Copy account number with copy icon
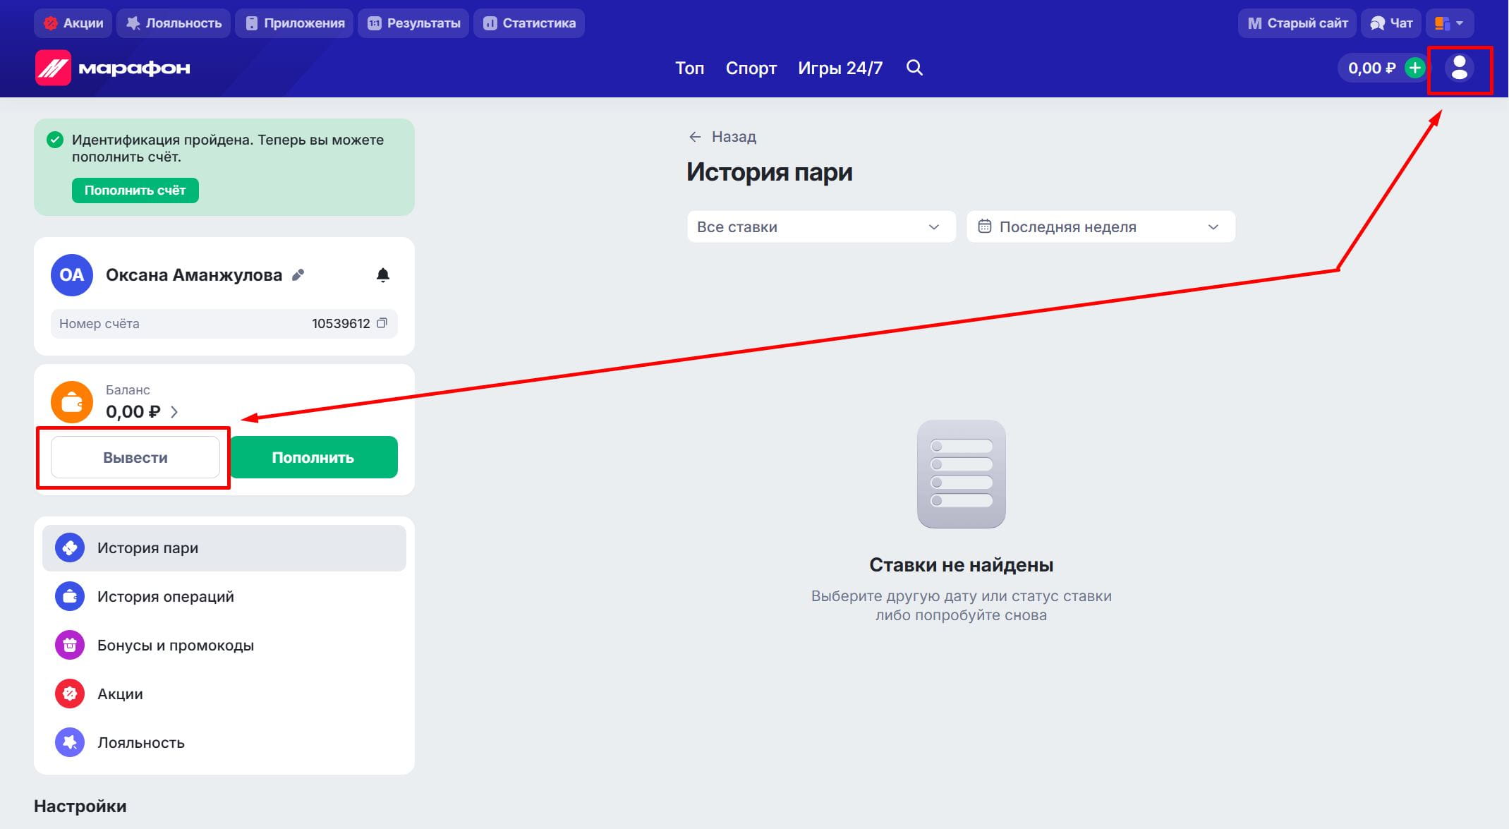 (382, 323)
